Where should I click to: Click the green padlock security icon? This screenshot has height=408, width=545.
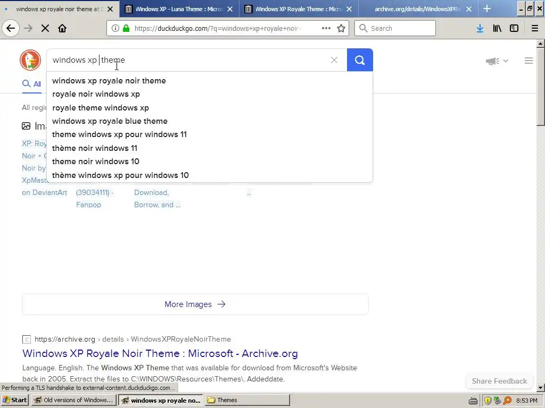click(126, 29)
